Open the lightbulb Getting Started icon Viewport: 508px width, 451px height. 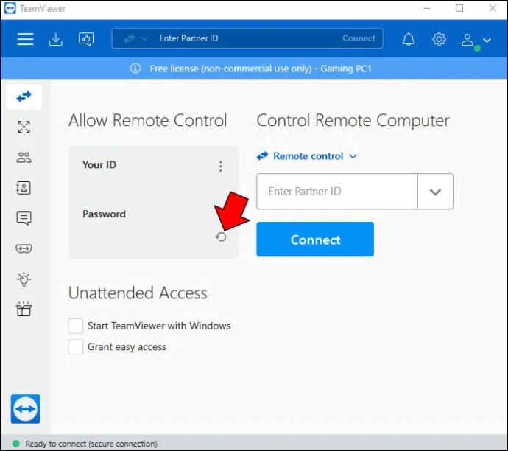click(x=24, y=279)
